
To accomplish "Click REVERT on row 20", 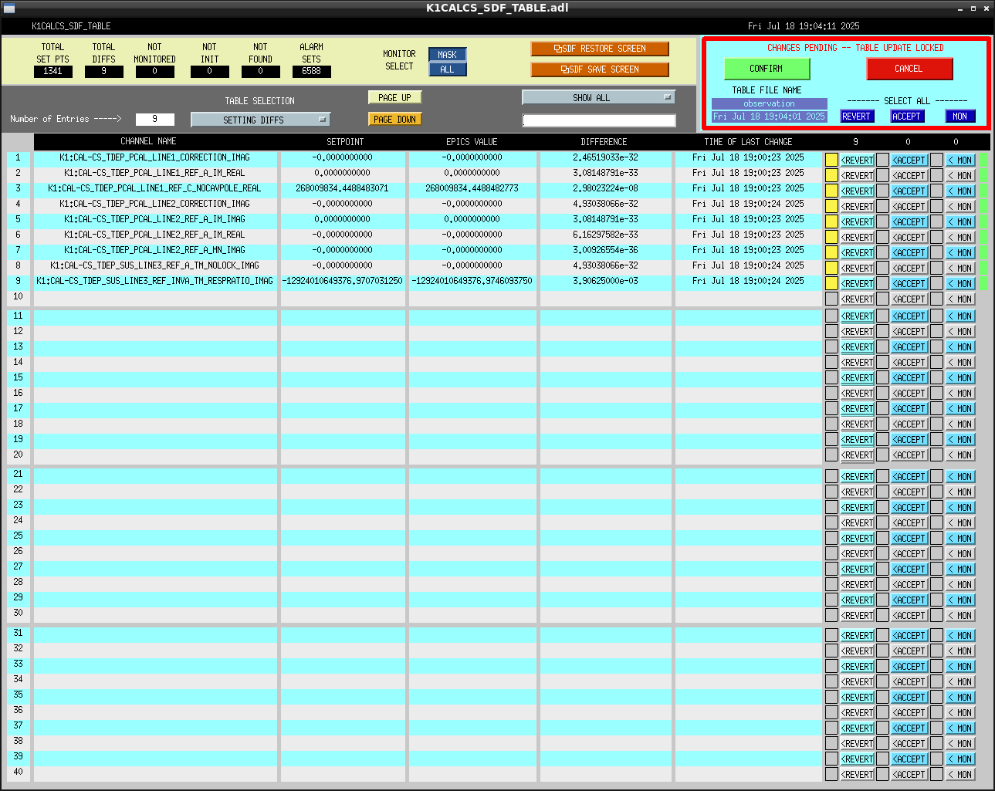I will click(857, 455).
